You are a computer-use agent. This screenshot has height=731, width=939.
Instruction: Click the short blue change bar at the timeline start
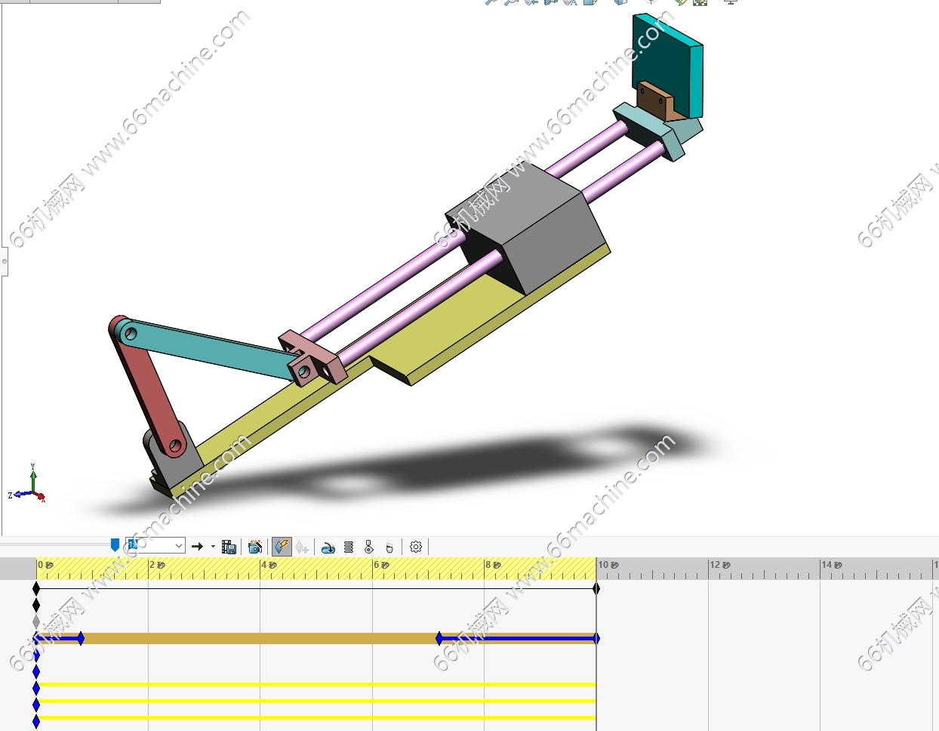coord(59,640)
